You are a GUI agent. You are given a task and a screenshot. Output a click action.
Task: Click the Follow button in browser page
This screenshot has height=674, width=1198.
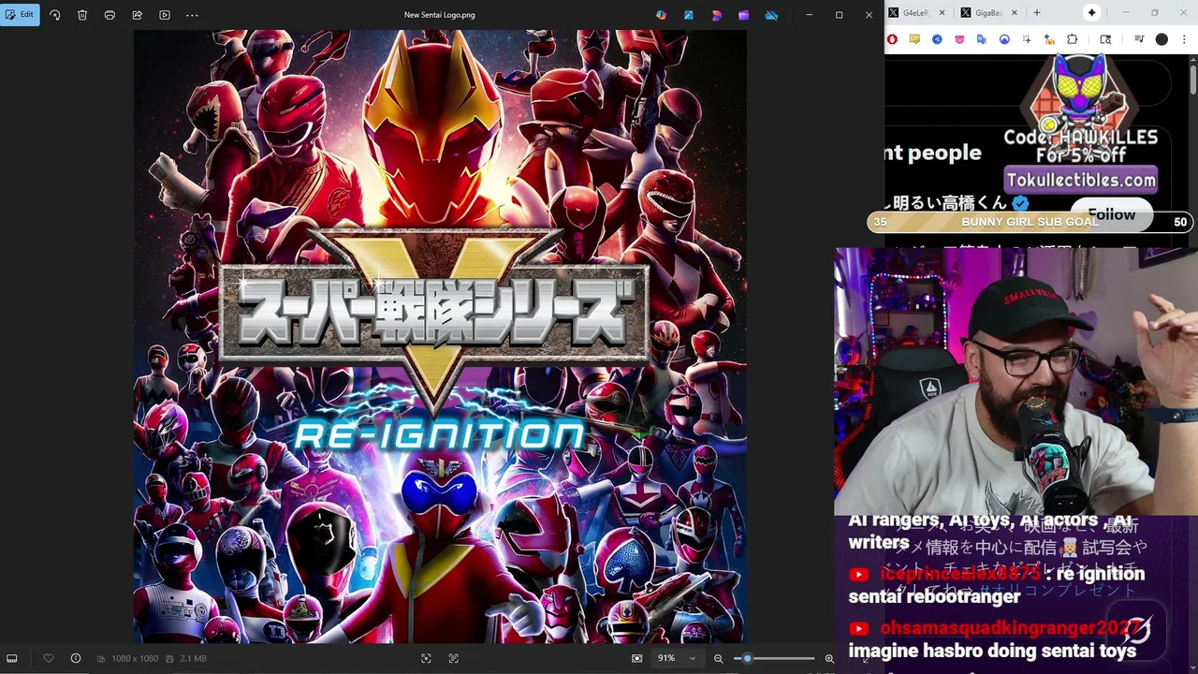(x=1111, y=214)
